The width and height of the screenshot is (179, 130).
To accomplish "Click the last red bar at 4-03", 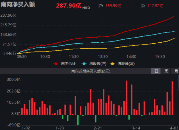I will pos(172,98).
